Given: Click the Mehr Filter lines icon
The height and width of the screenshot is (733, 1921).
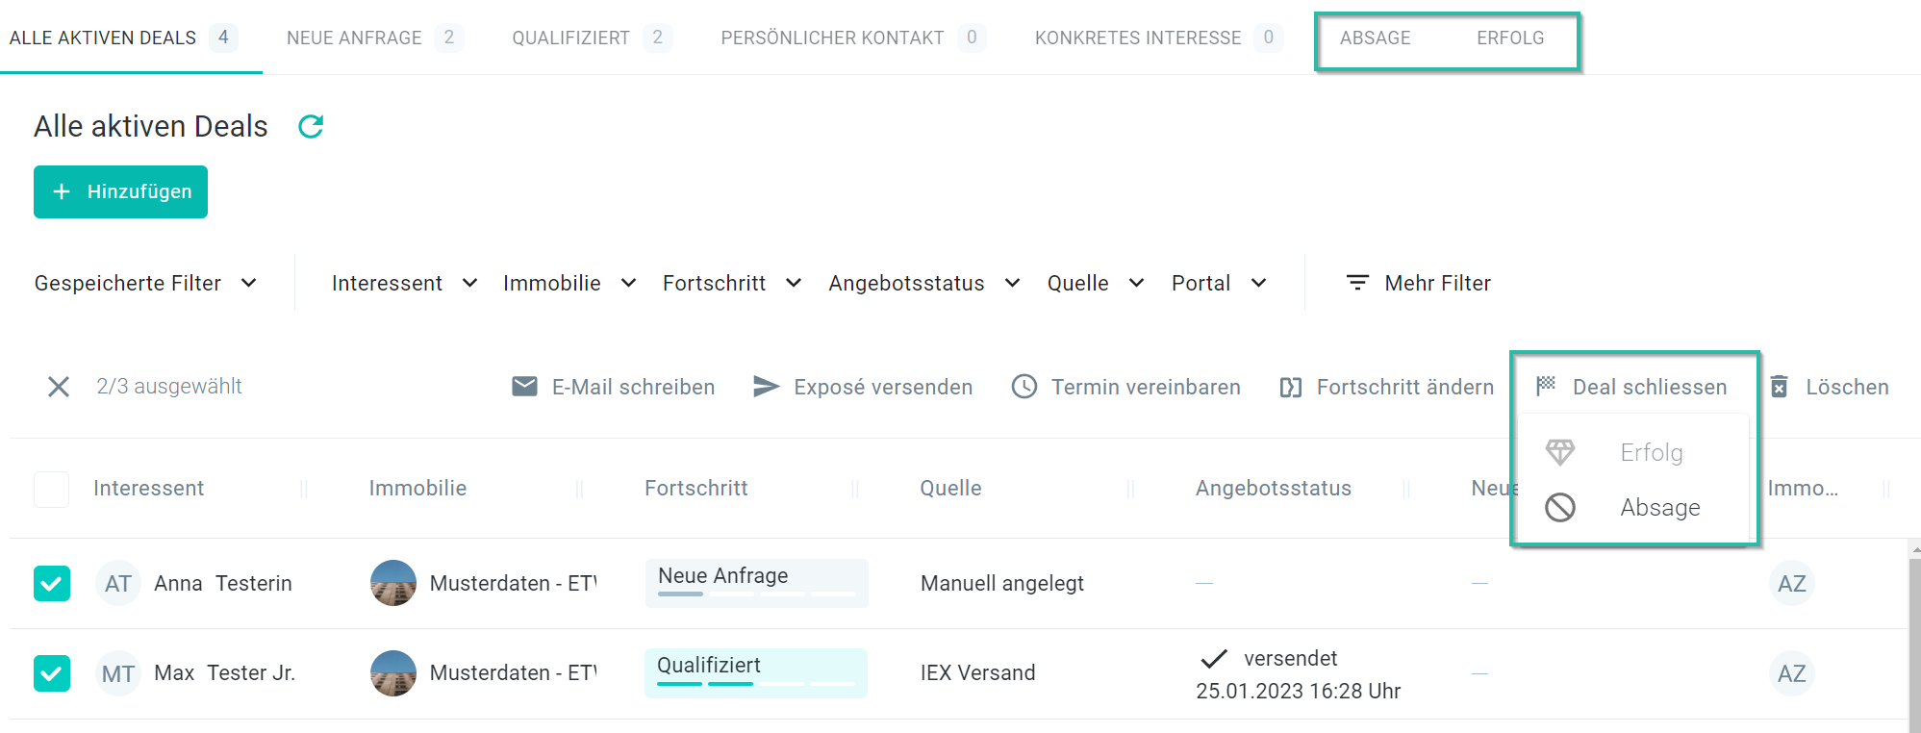Looking at the screenshot, I should pos(1357,283).
